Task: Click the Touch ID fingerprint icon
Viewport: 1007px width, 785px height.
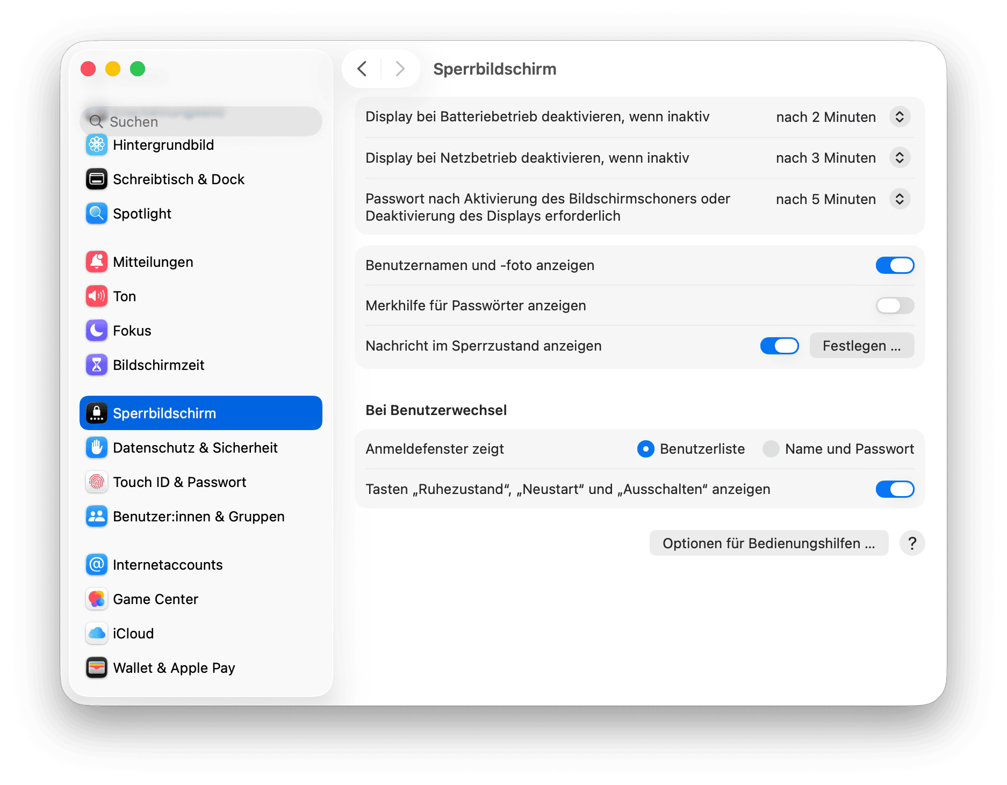Action: 97,482
